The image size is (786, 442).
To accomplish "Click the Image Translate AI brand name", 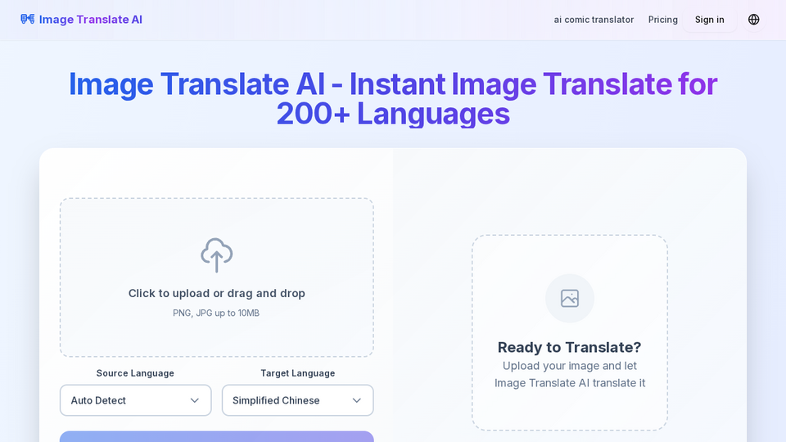I will click(91, 20).
